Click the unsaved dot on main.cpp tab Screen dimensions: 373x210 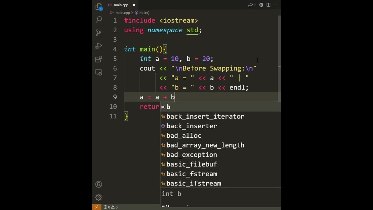click(134, 5)
